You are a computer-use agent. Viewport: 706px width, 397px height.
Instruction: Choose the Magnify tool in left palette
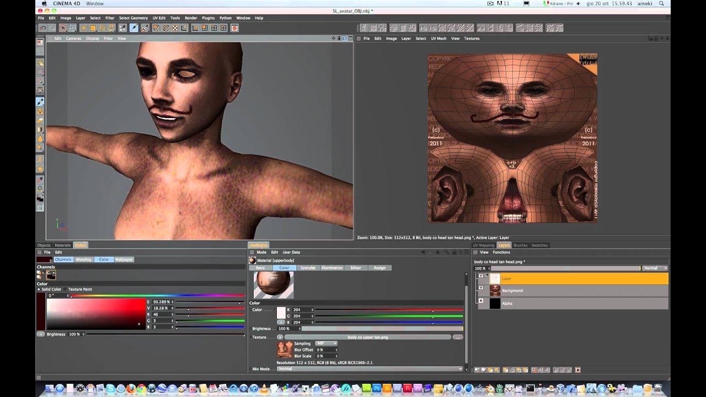[40, 148]
